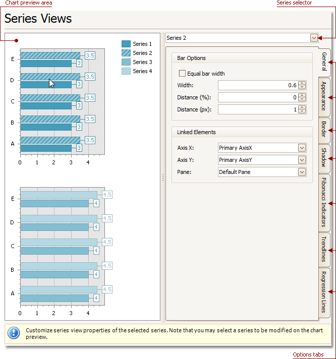This screenshot has width=336, height=359.
Task: Select the Shadow tab
Action: [x=324, y=158]
